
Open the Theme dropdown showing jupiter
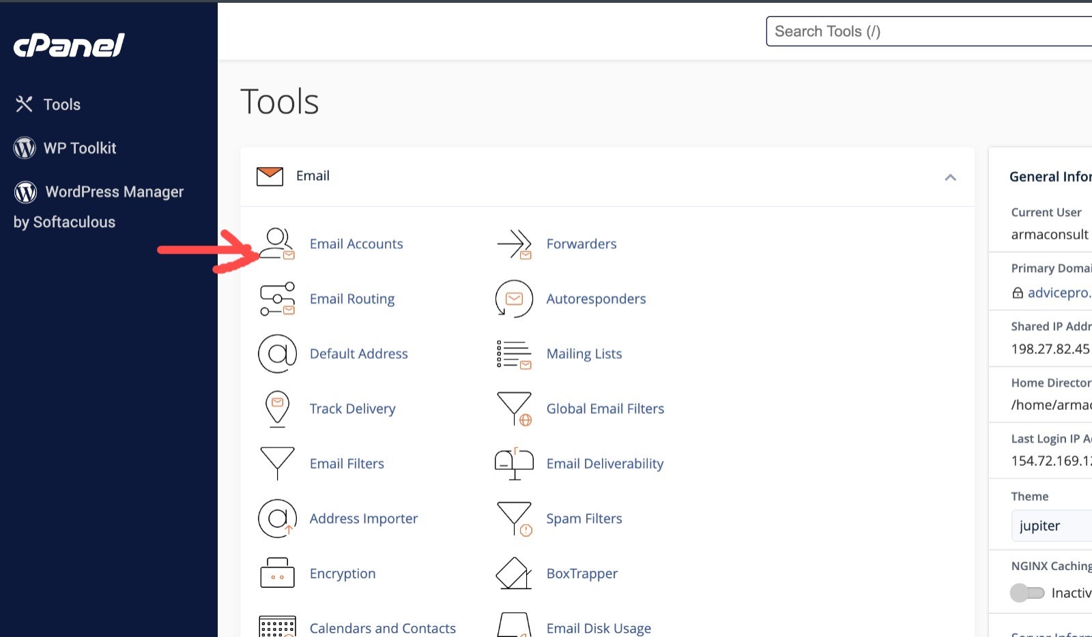(1051, 526)
